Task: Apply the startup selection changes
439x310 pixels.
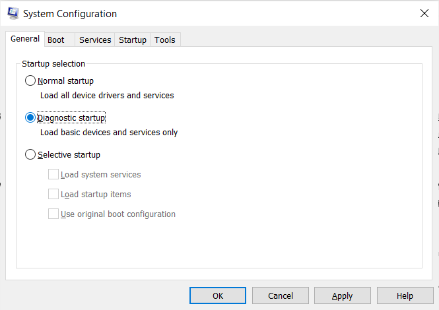Action: point(342,296)
